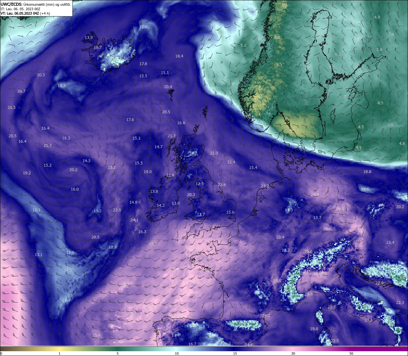This screenshot has height=356, width=408.
Task: Click the 14.3 value on the map
Action: pyautogui.click(x=86, y=161)
